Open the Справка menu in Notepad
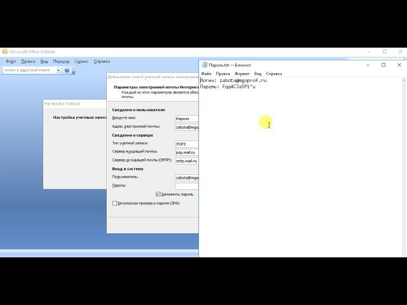 coord(274,74)
